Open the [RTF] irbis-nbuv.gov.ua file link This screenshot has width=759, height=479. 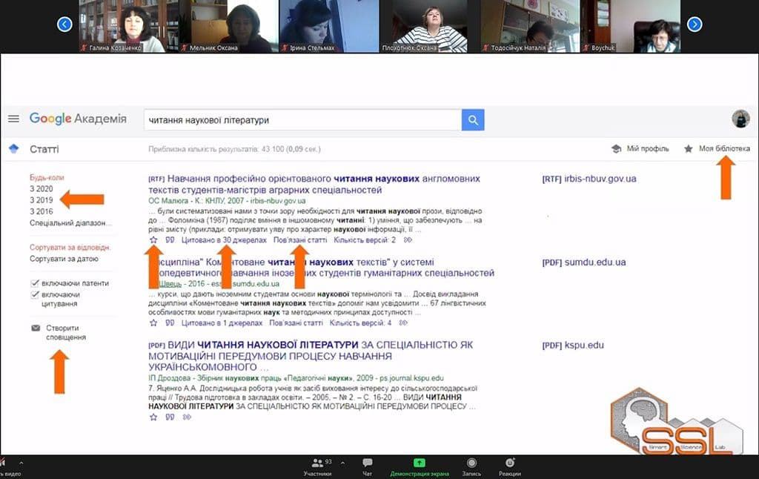[589, 179]
